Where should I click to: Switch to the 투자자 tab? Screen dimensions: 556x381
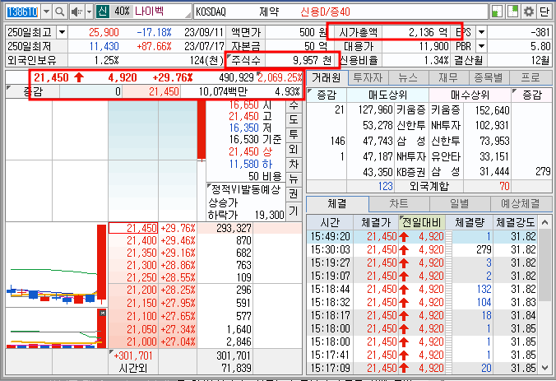[368, 77]
